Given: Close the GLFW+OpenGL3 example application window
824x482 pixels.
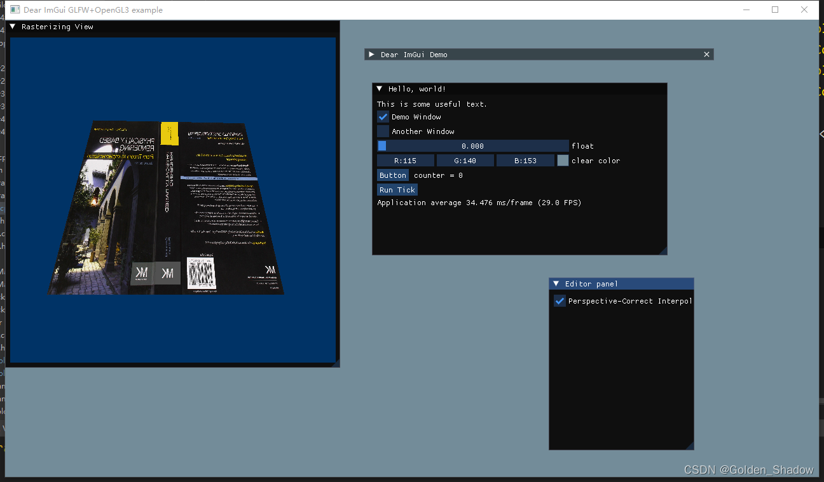Looking at the screenshot, I should pyautogui.click(x=804, y=10).
